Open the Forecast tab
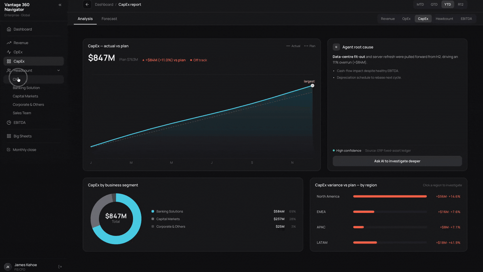483x272 pixels. point(109,19)
